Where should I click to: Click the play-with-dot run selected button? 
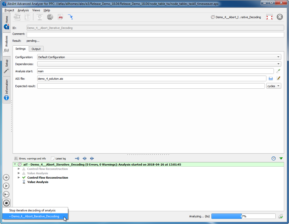pos(6,194)
